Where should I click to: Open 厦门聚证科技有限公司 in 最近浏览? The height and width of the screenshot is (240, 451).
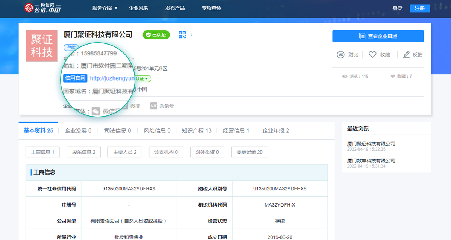[x=371, y=144]
